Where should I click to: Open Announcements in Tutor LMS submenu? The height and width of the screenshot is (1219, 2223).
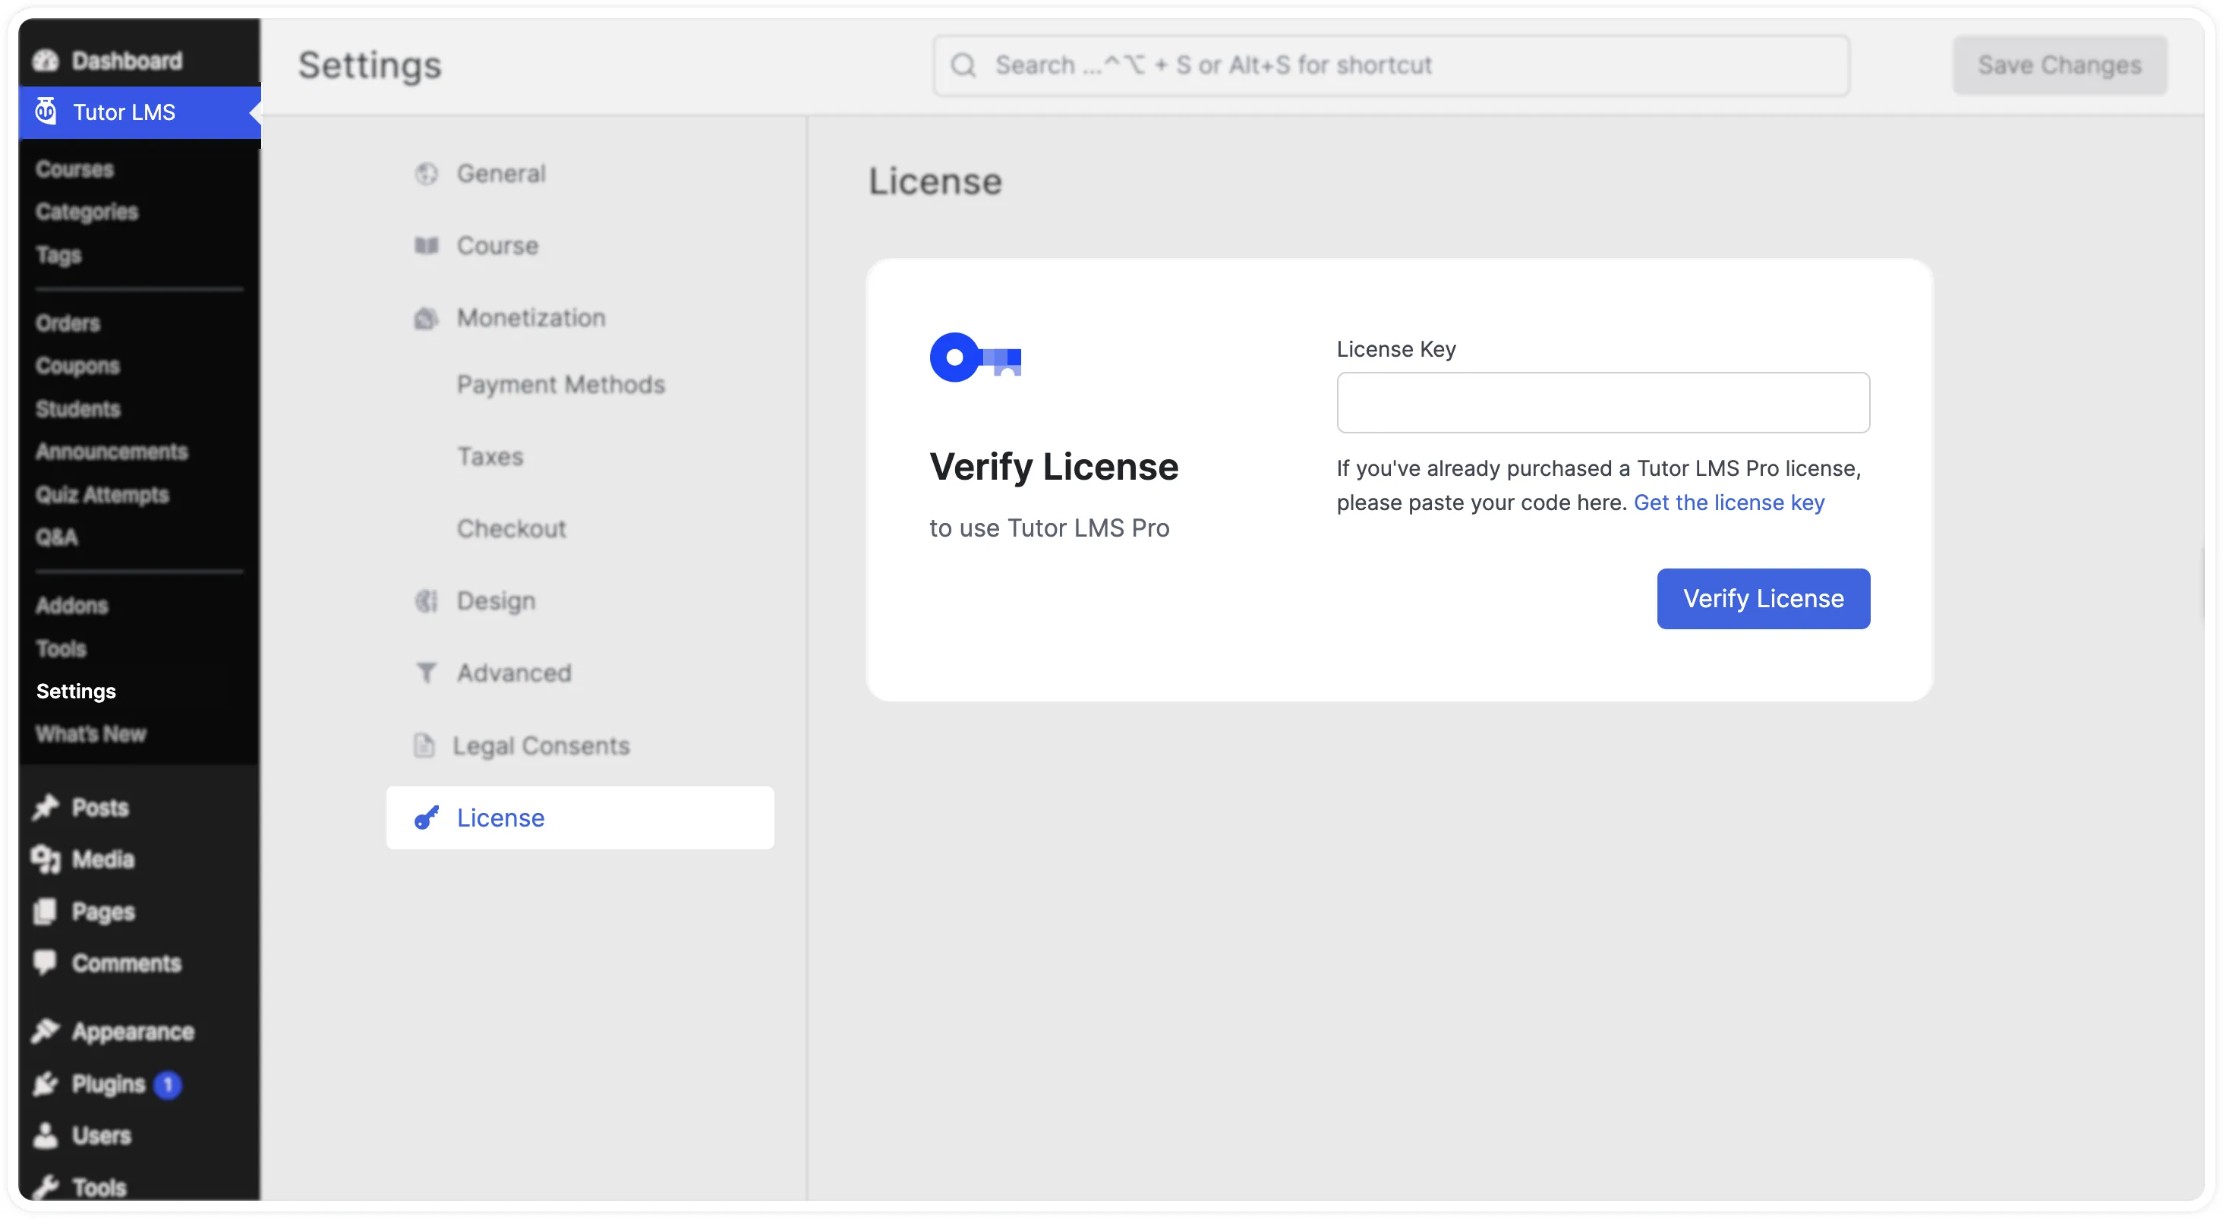[112, 451]
